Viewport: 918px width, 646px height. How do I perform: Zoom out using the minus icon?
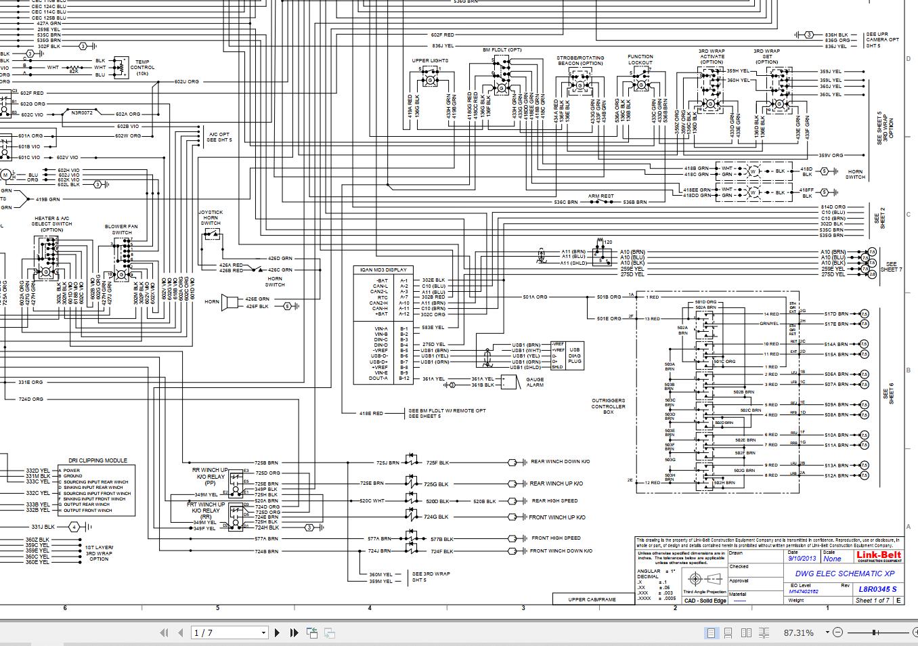pyautogui.click(x=837, y=632)
